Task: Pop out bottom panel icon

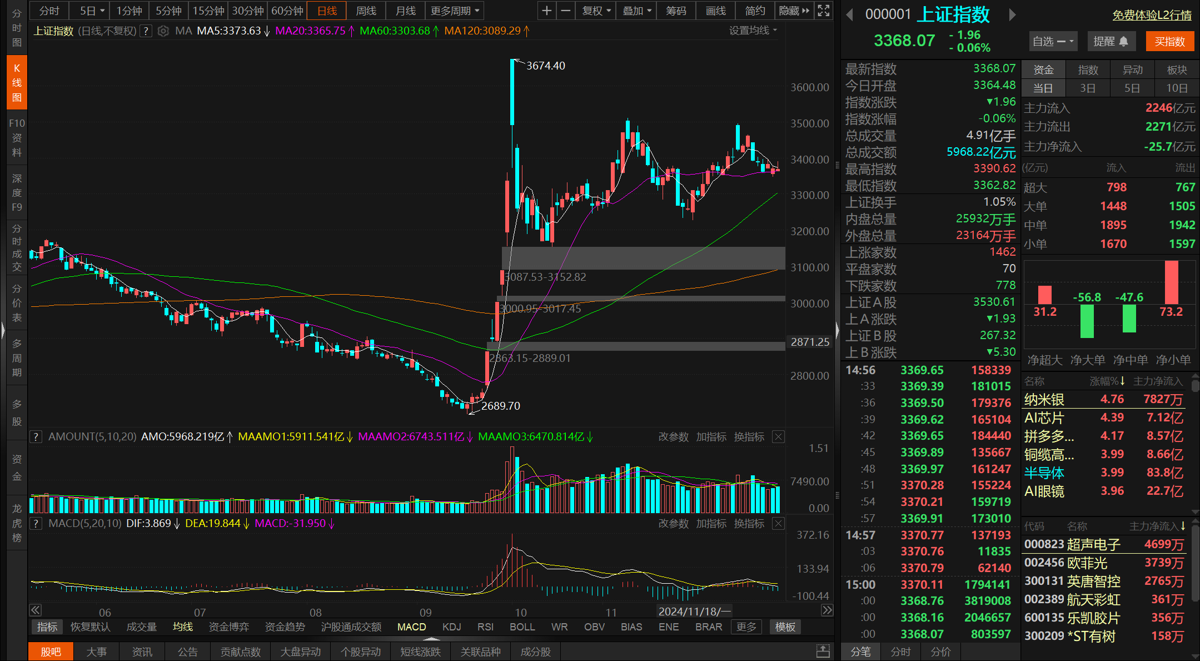Action: click(x=823, y=651)
